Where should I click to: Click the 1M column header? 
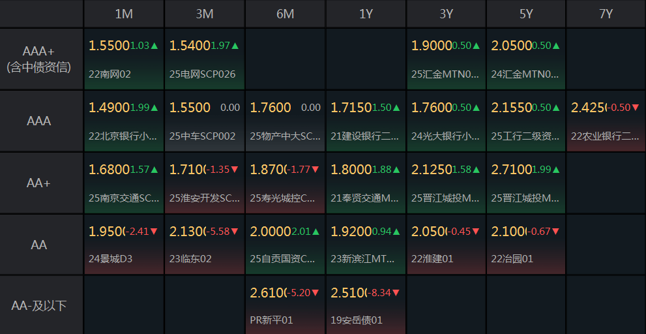[123, 14]
